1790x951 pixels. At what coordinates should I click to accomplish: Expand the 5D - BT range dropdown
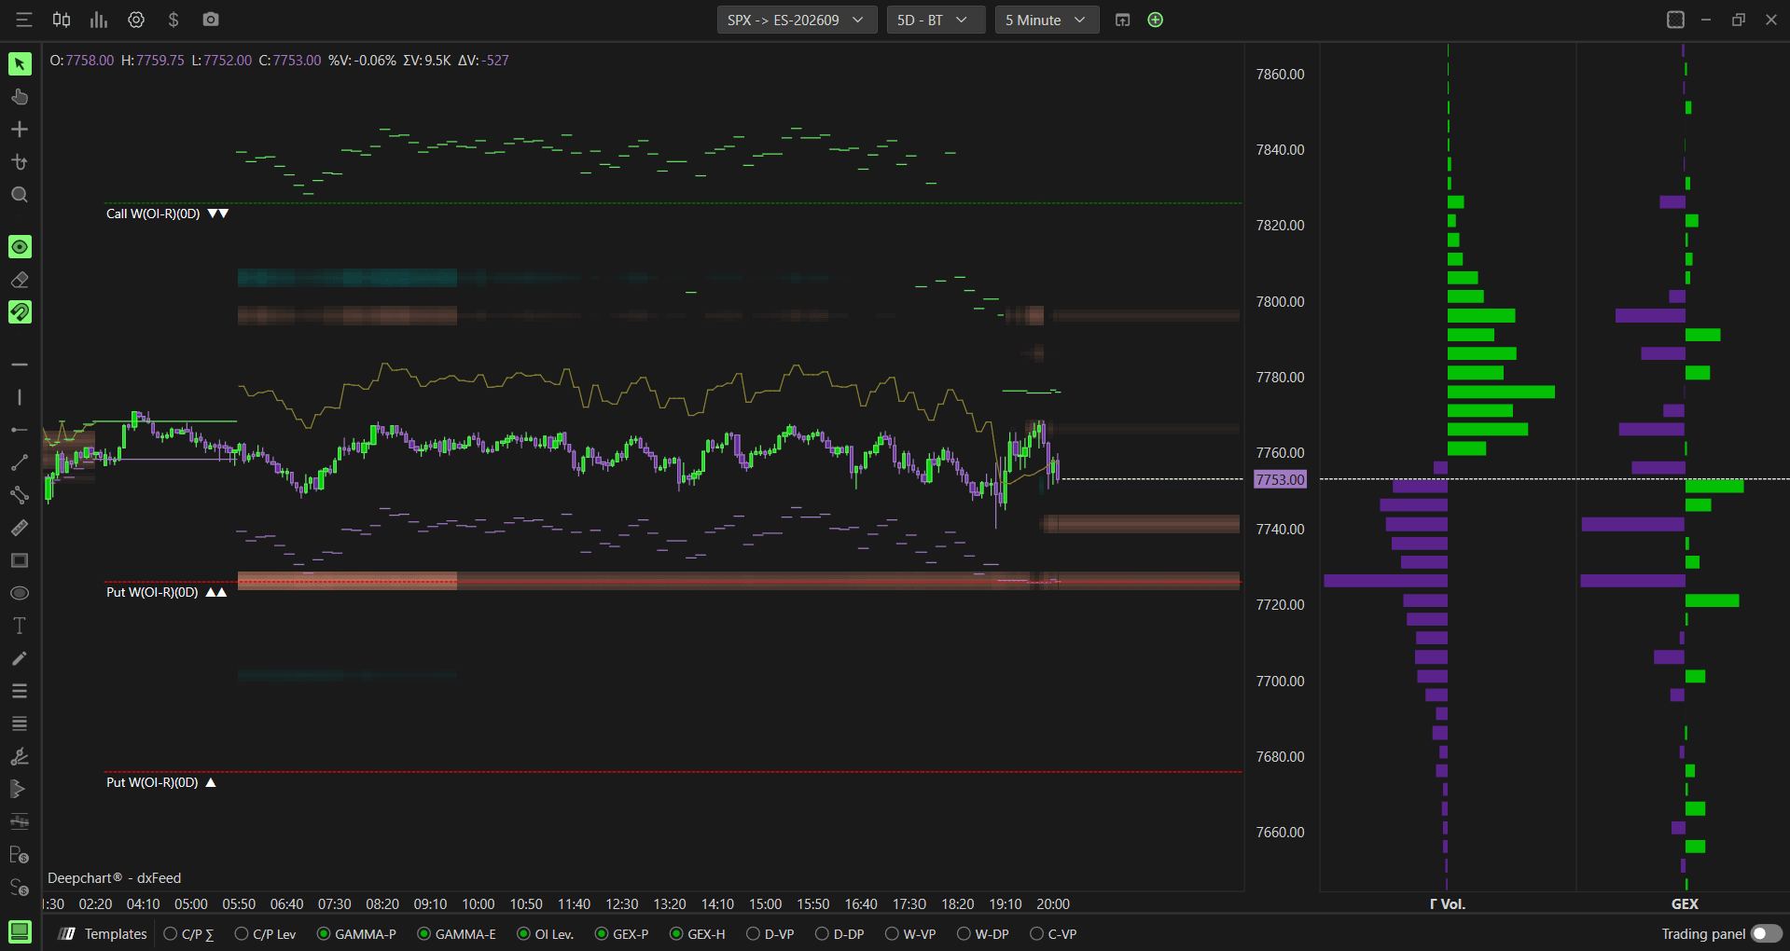point(936,20)
